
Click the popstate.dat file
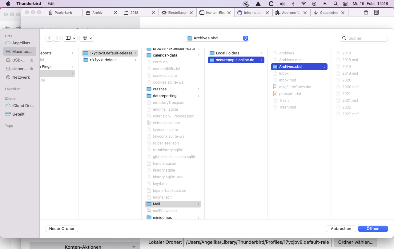299,94
